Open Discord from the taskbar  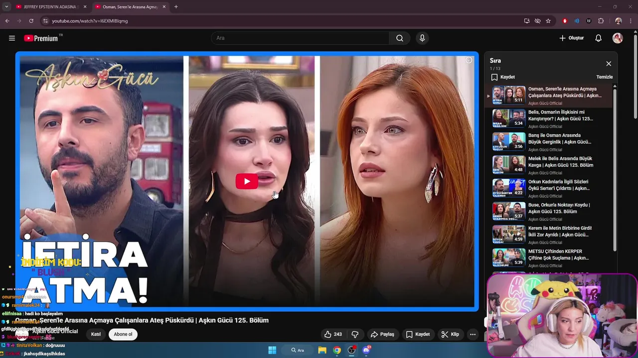(x=366, y=350)
